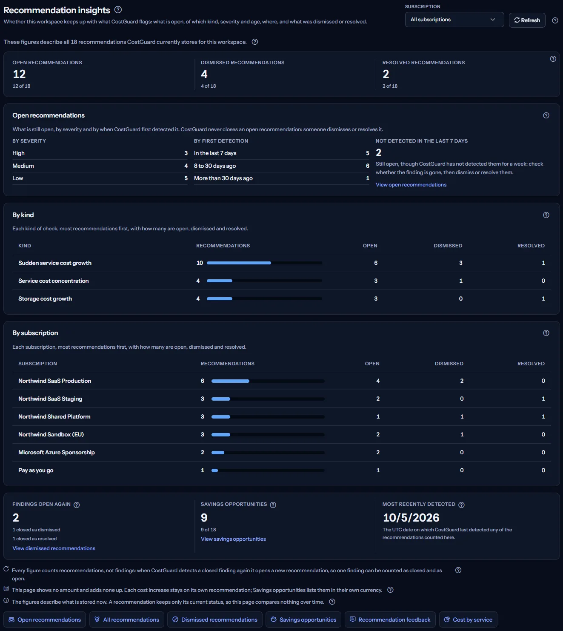The width and height of the screenshot is (563, 631).
Task: Open the By subscription card help icon
Action: coord(546,333)
